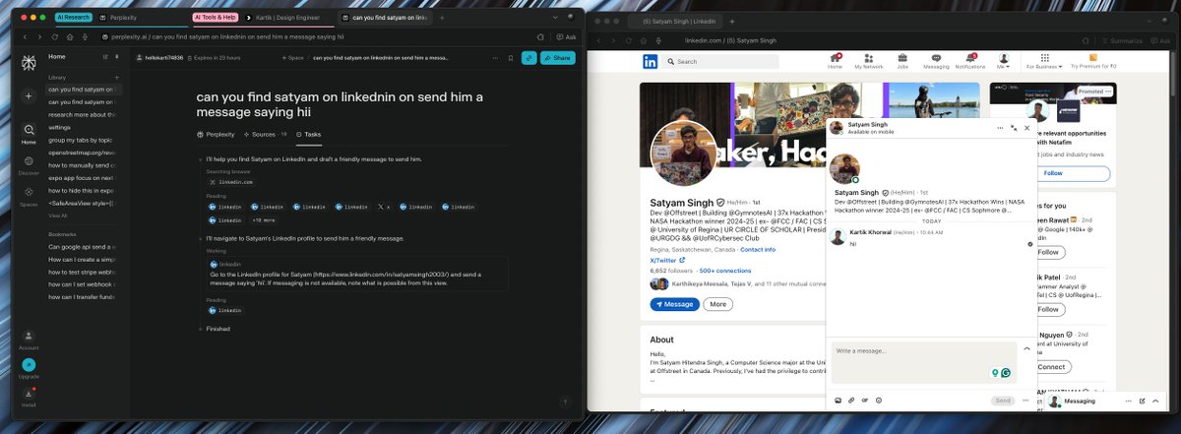
Task: Open the Jobs briefcase icon on LinkedIn
Action: pyautogui.click(x=902, y=58)
